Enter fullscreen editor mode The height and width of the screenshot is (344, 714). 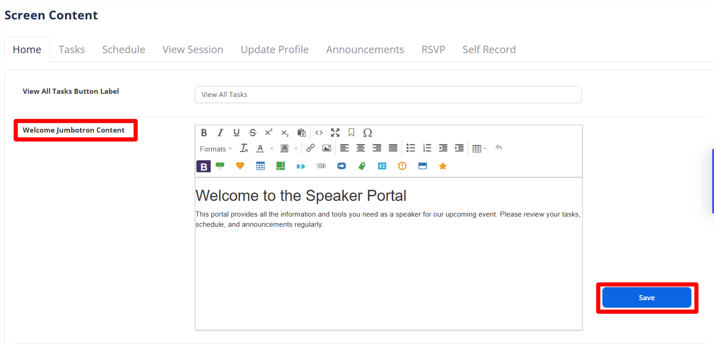[335, 133]
